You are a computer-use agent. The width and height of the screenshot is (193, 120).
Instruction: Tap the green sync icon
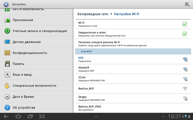point(7,31)
